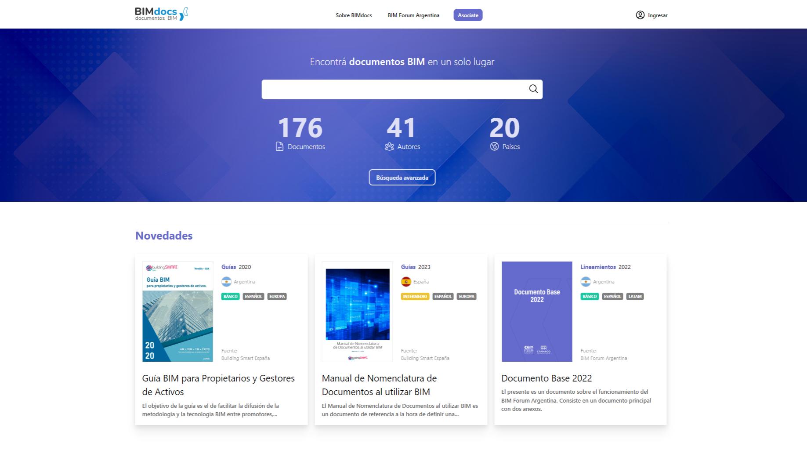Click Argentina flag on Guía BIM card
This screenshot has width=807, height=454.
click(x=226, y=282)
